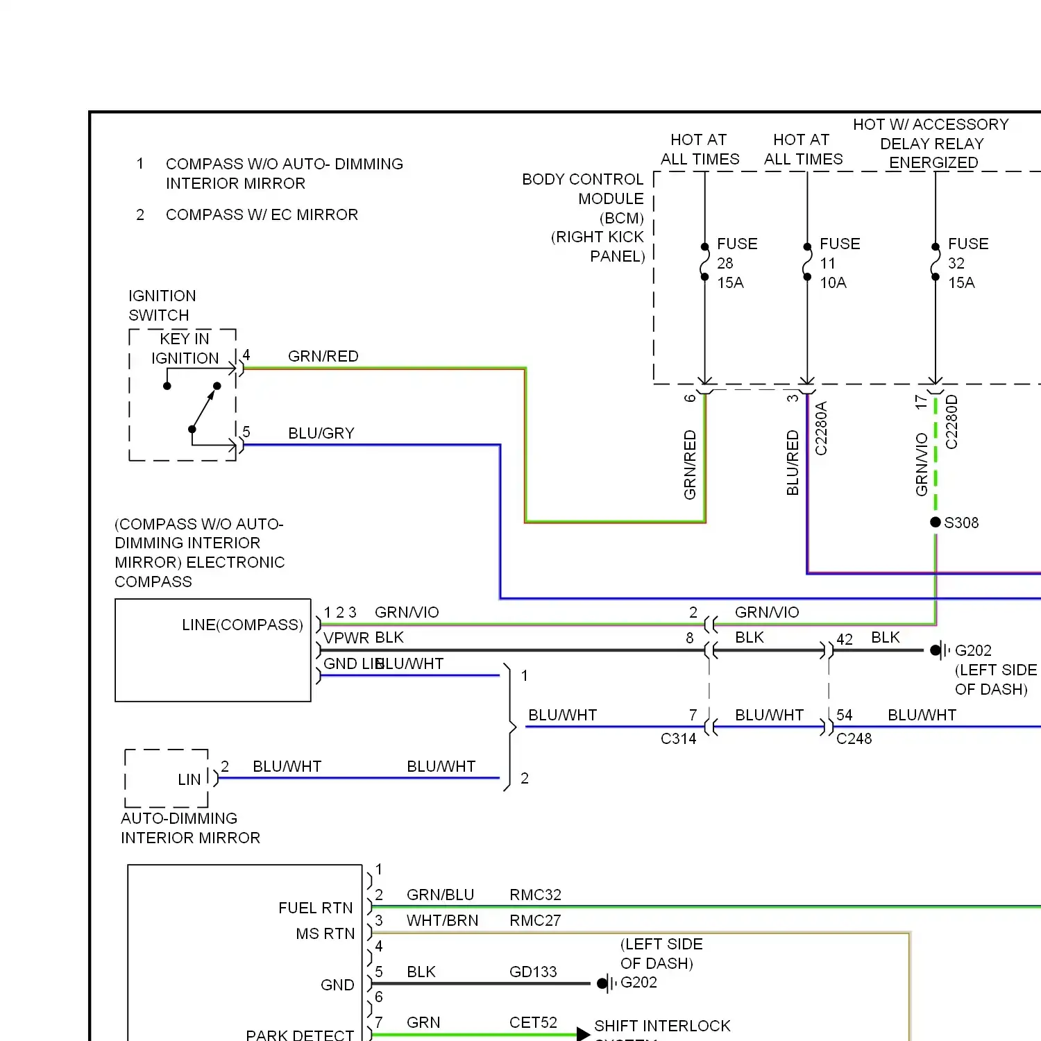1041x1041 pixels.
Task: Click the vertical 'GRN/VIO' wire label
Action: [x=922, y=464]
